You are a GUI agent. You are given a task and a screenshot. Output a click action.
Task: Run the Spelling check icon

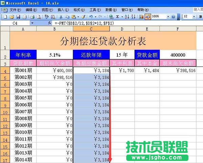point(46,17)
